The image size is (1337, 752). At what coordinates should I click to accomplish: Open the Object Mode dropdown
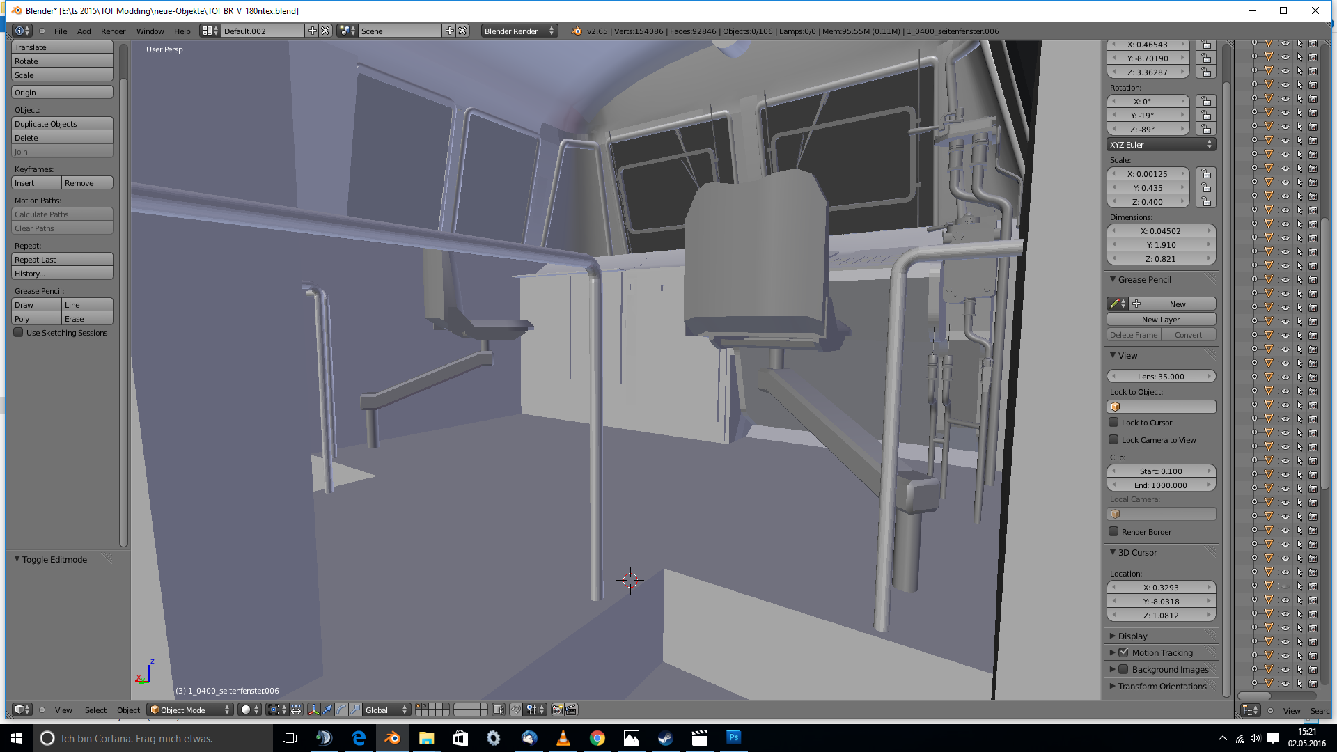[x=189, y=710]
